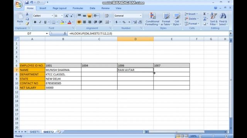Increase font size with Grow Font

click(x=67, y=16)
